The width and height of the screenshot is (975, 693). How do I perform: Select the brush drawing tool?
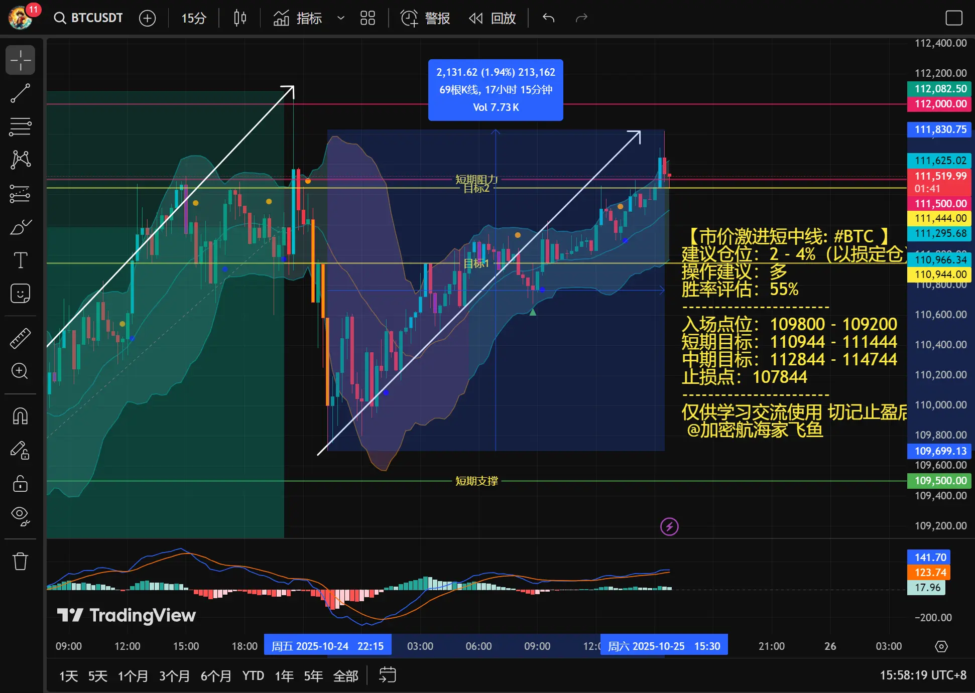pos(20,227)
